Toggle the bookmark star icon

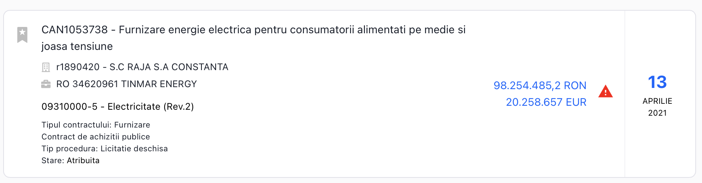tap(22, 34)
